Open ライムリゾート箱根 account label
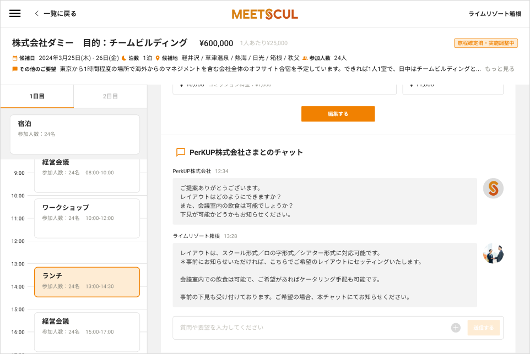530x354 pixels. click(x=495, y=14)
